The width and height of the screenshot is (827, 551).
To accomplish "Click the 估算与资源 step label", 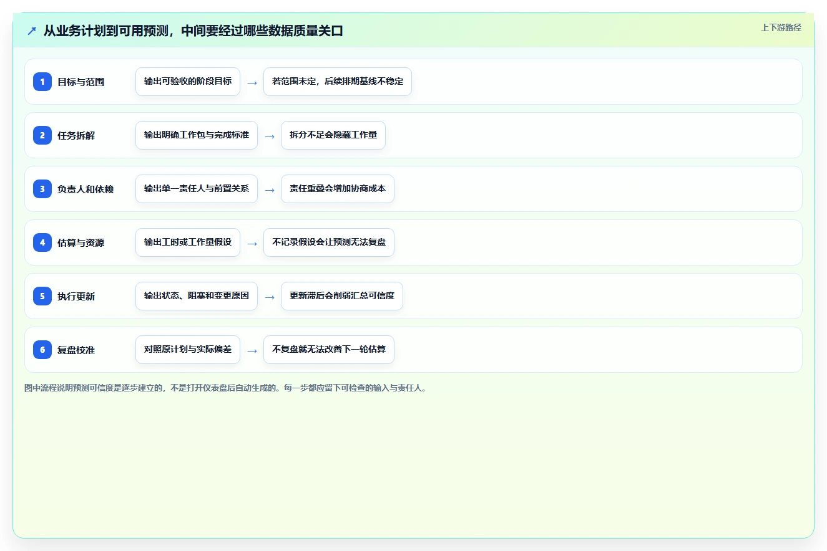I will point(81,242).
